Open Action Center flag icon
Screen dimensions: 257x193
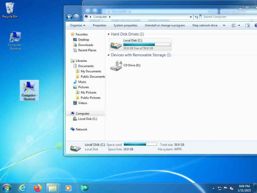[x=226, y=188]
